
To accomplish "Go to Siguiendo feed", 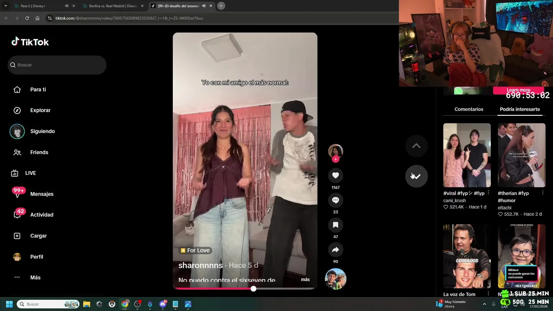I will click(x=42, y=131).
